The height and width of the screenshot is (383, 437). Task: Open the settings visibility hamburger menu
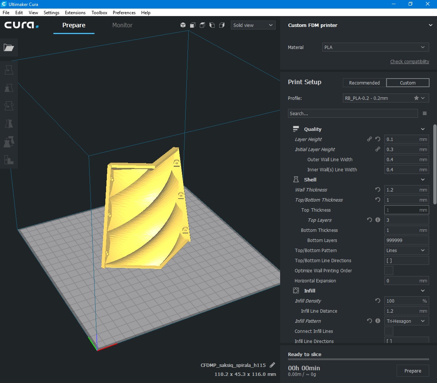click(x=424, y=113)
